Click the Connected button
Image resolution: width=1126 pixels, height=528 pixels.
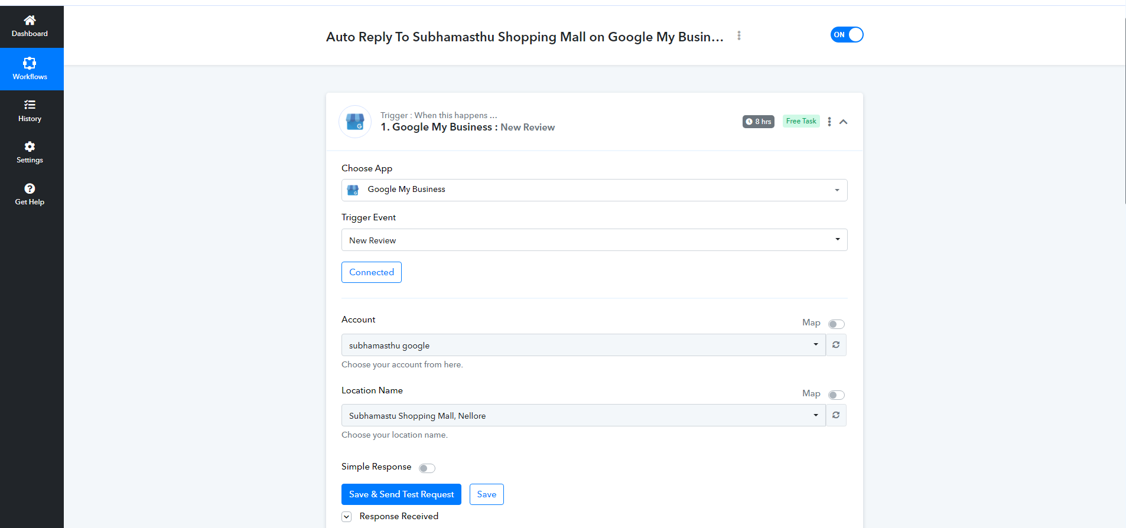[372, 272]
